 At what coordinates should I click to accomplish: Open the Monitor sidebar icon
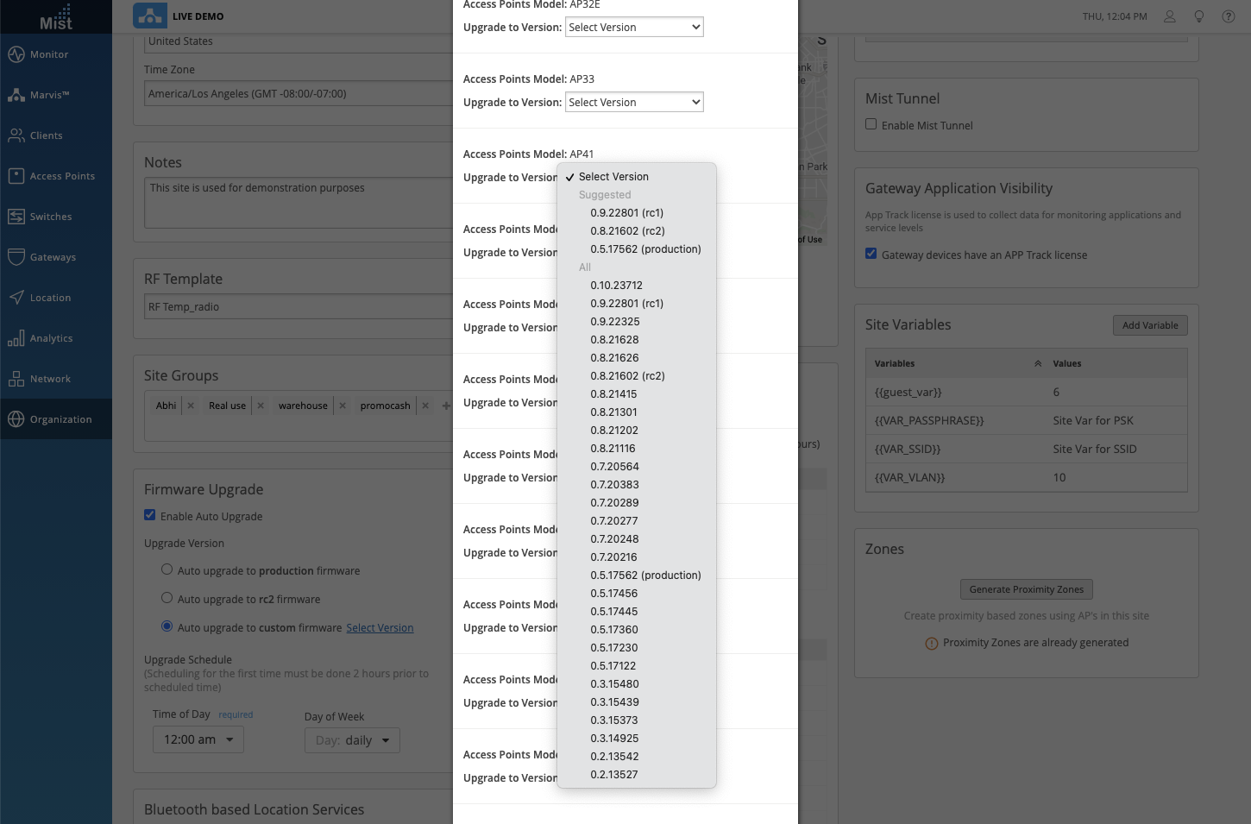[x=16, y=54]
